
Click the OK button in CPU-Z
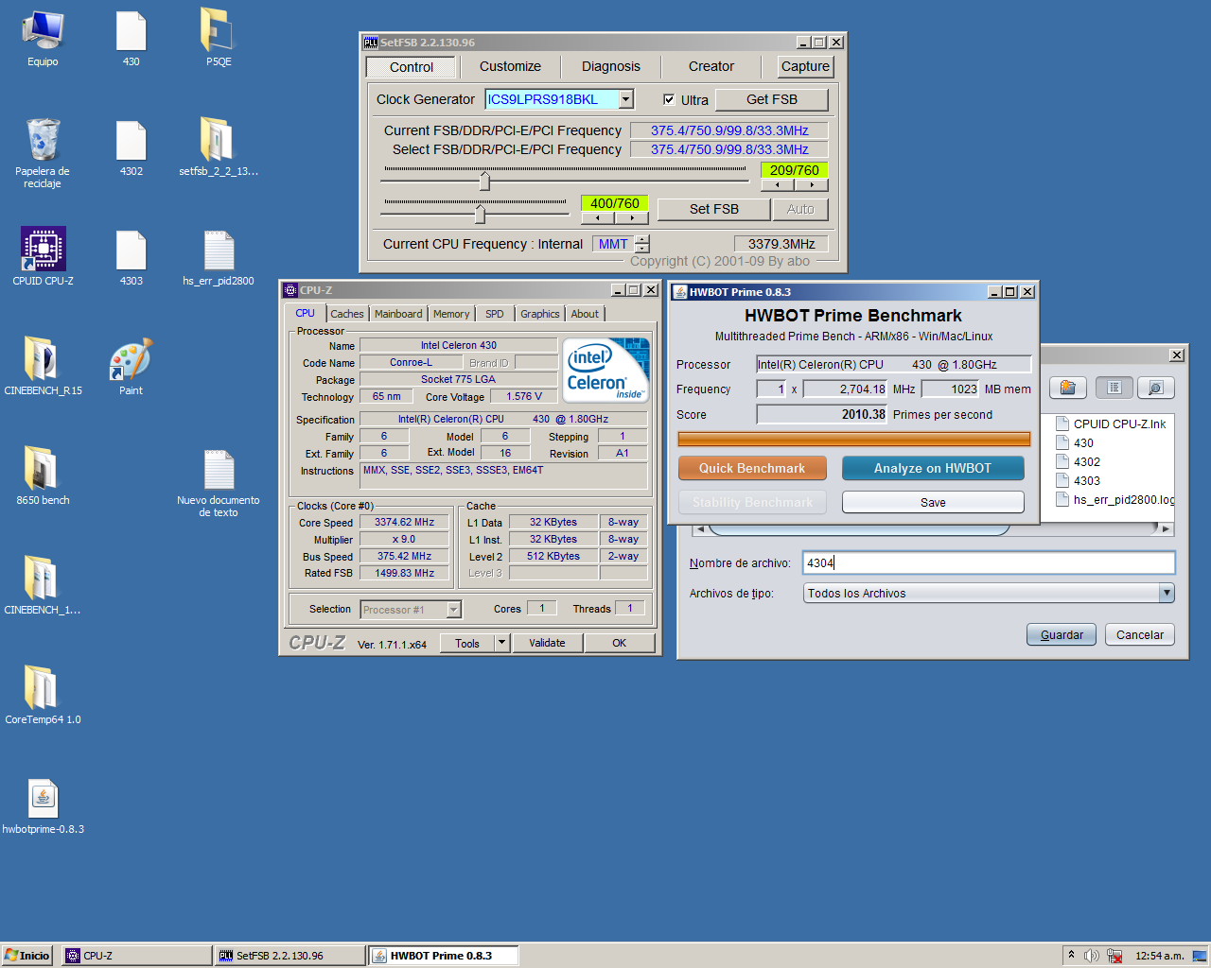click(620, 643)
